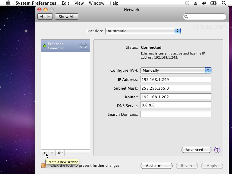
Task: Click the minus button to remove the service
Action: pyautogui.click(x=52, y=153)
